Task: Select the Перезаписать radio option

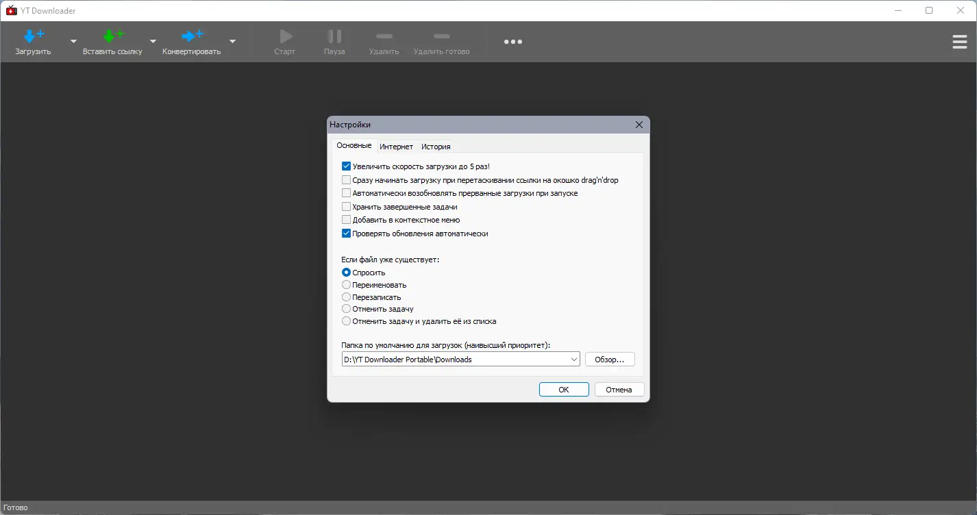Action: [x=346, y=297]
